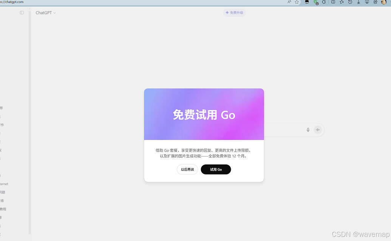Click the split screen icon
Viewport: 391px width, 241px height.
pos(333,2)
